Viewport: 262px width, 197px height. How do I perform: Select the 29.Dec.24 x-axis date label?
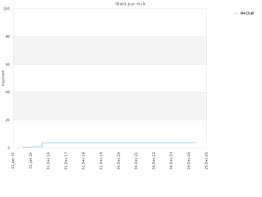click(189, 161)
